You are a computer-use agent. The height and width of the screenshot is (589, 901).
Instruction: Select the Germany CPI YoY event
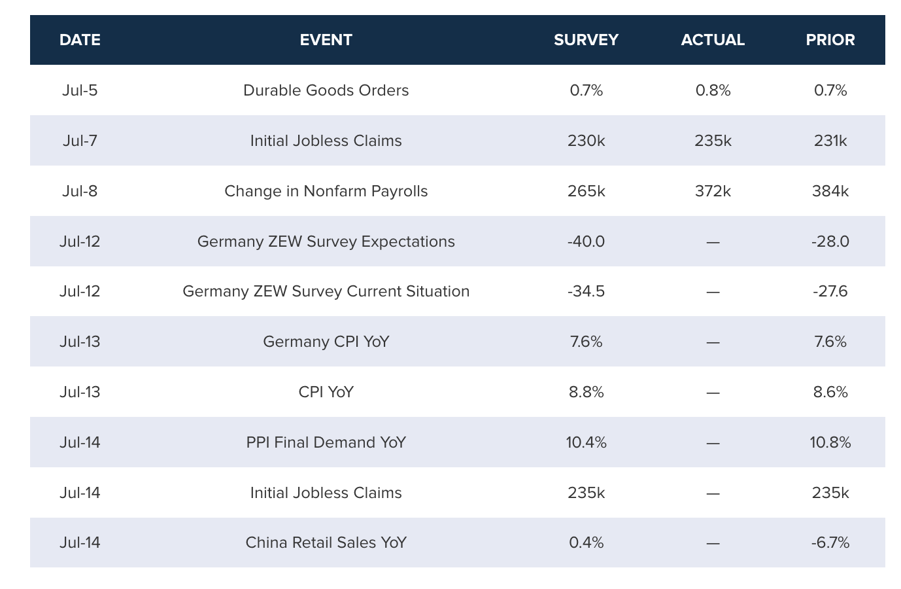(326, 342)
